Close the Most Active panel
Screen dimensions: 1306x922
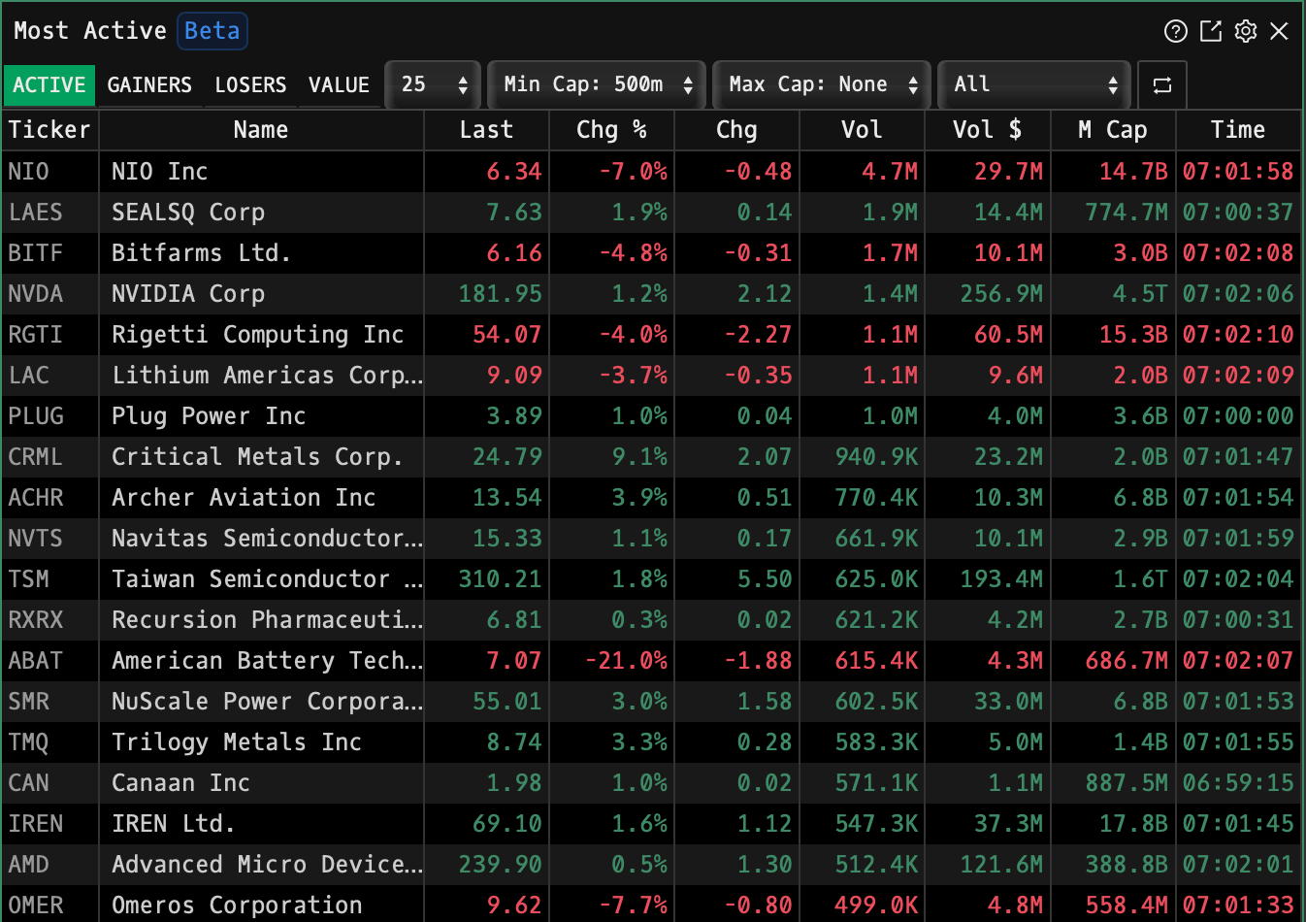point(1280,31)
